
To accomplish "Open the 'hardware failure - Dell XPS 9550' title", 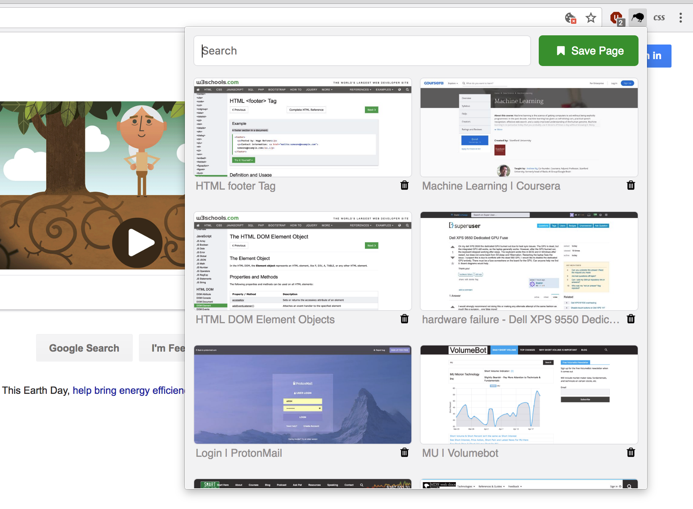I will [521, 320].
